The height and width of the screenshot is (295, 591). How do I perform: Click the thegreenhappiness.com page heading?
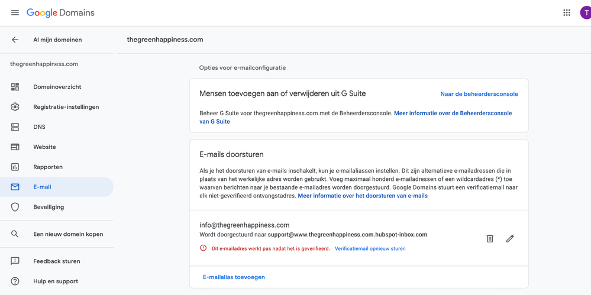(x=165, y=40)
